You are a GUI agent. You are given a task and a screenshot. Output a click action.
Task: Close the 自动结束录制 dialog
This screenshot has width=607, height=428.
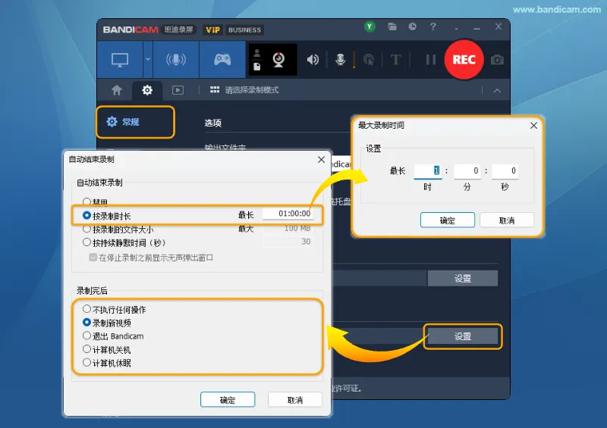pos(321,159)
